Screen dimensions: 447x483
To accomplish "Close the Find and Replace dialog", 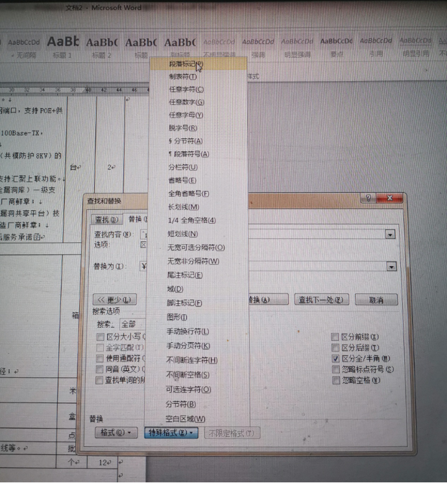I will (391, 198).
